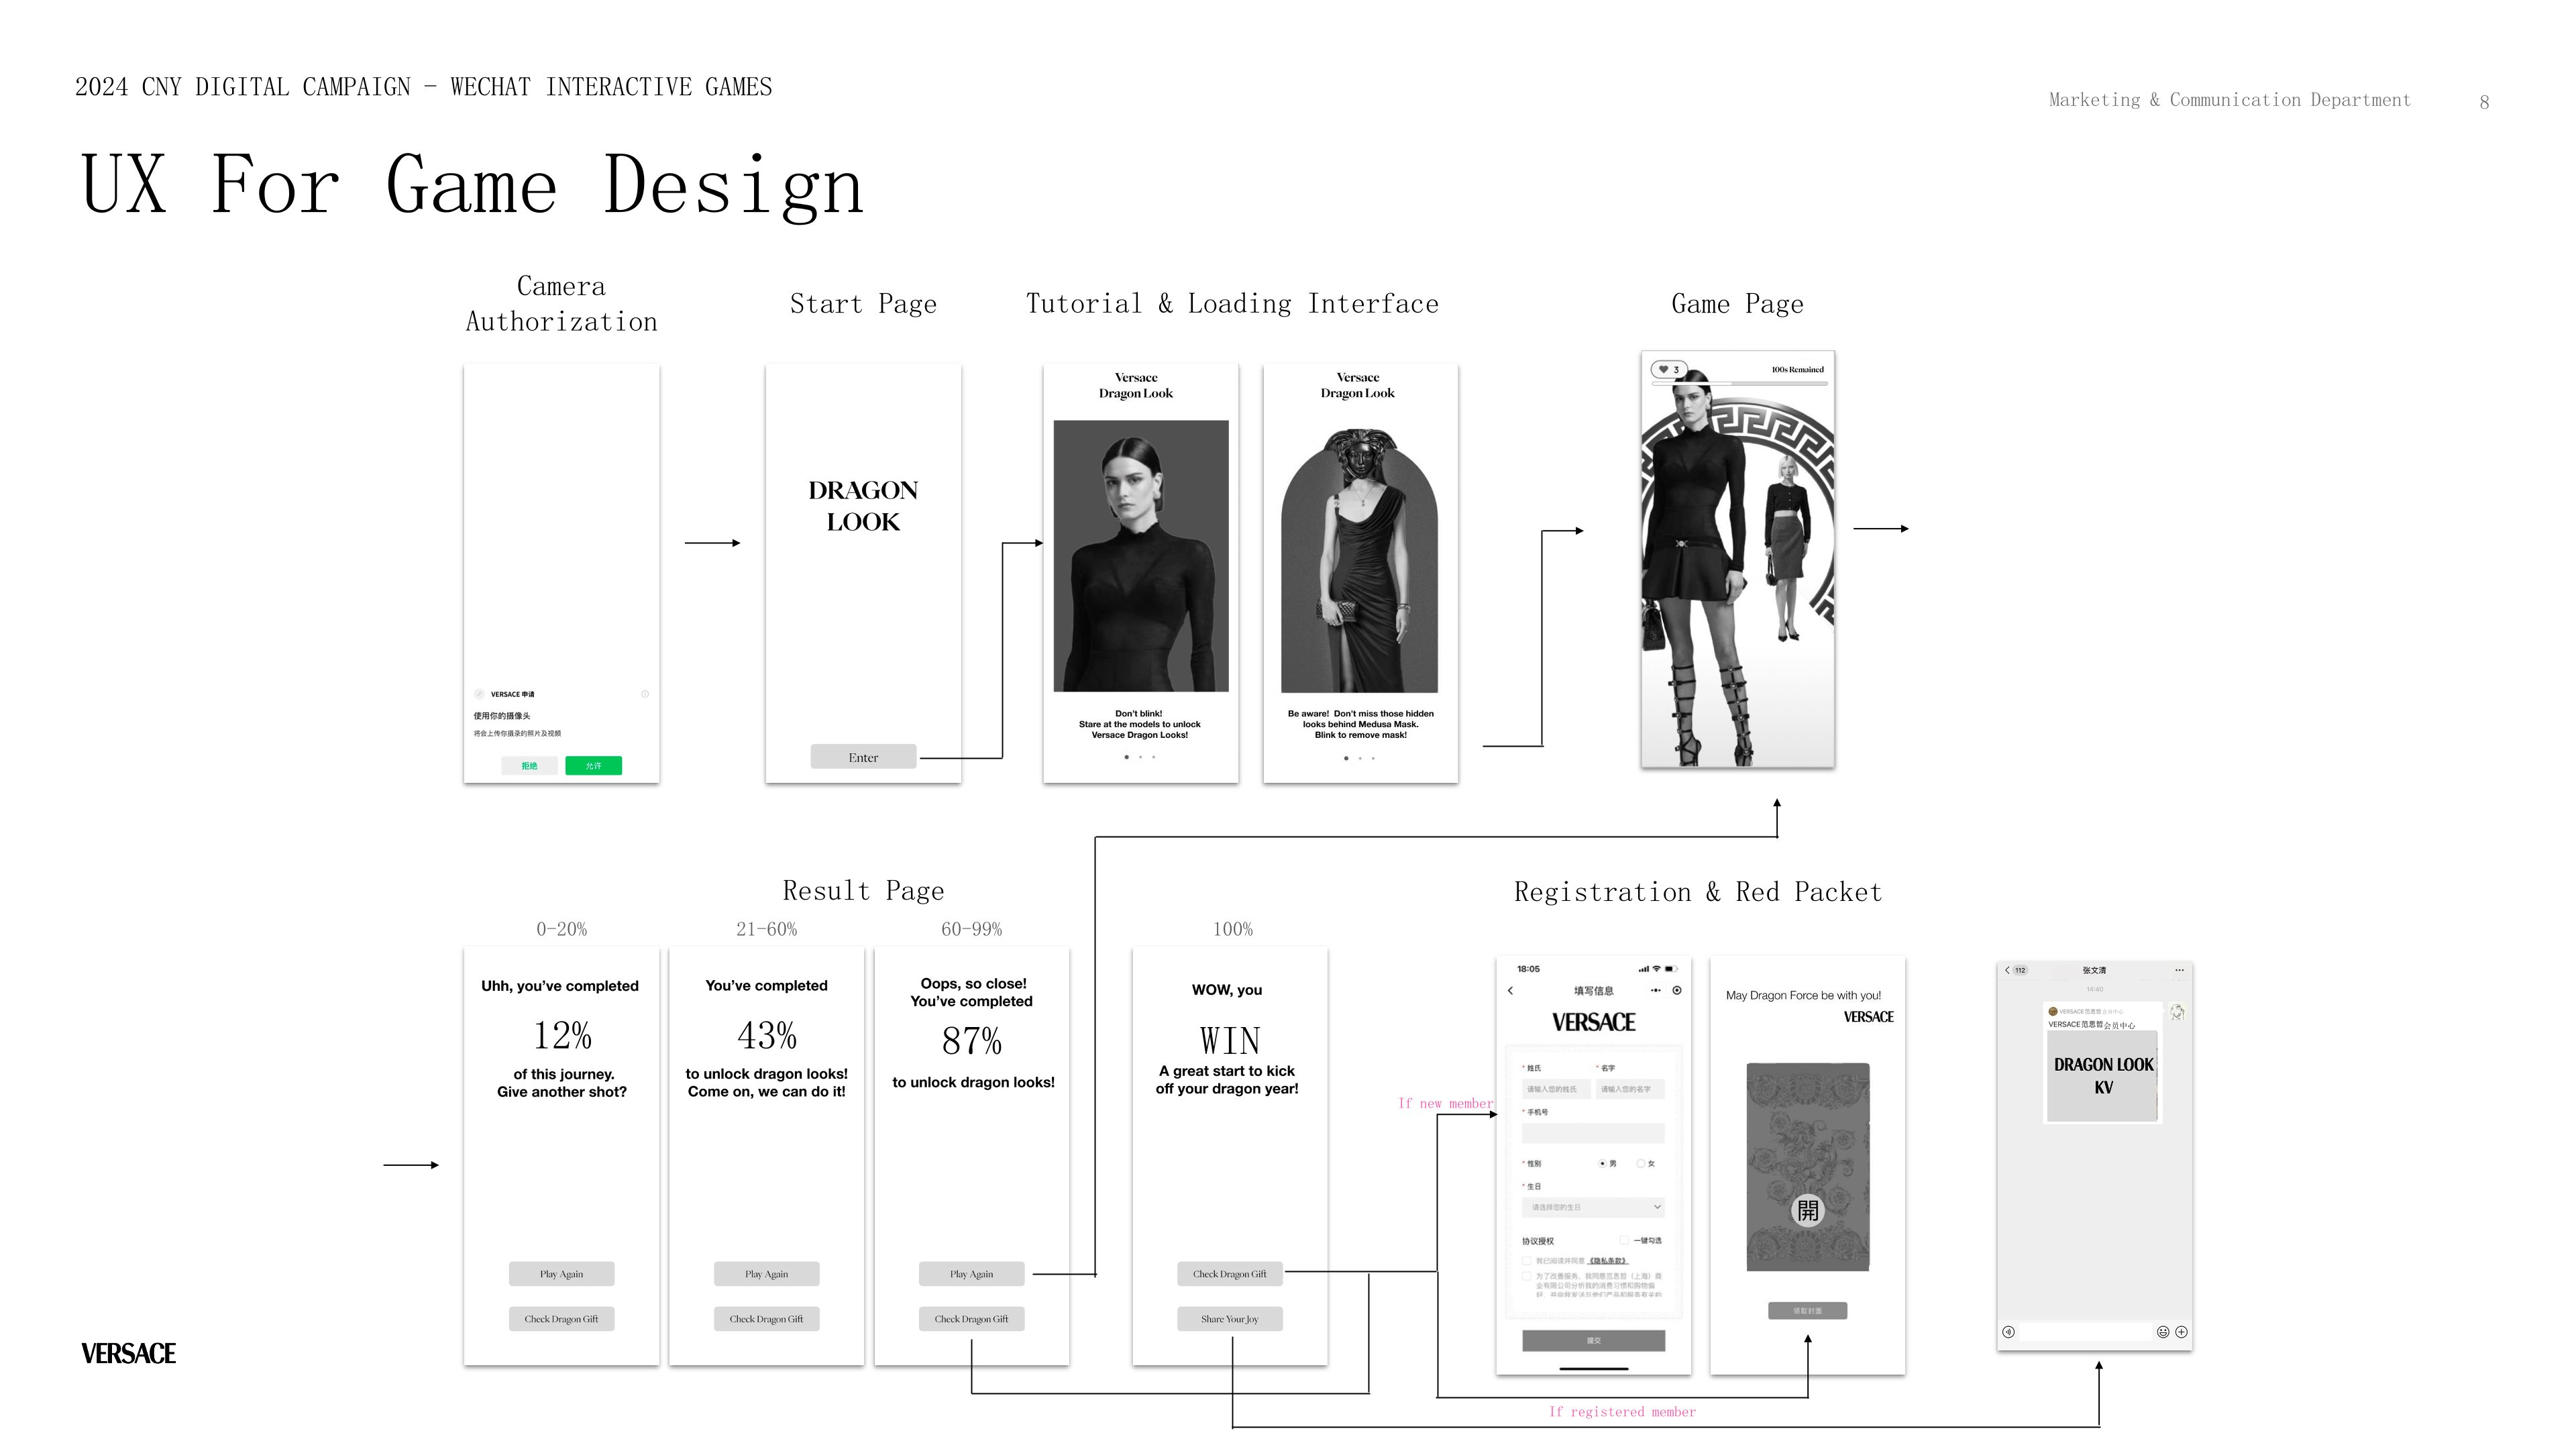Image resolution: width=2576 pixels, height=1449 pixels.
Task: Select the male 男 radio button
Action: pyautogui.click(x=1602, y=1164)
